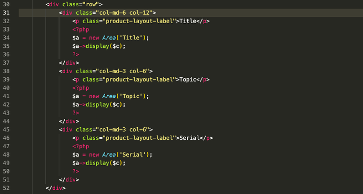Viewport: 363px width, 194px height.
Task: Click line number 31 in the gutter
Action: [x=6, y=13]
